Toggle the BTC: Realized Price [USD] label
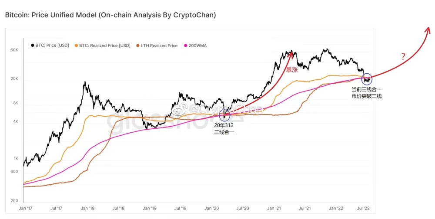Image resolution: width=435 pixels, height=219 pixels. pyautogui.click(x=105, y=46)
